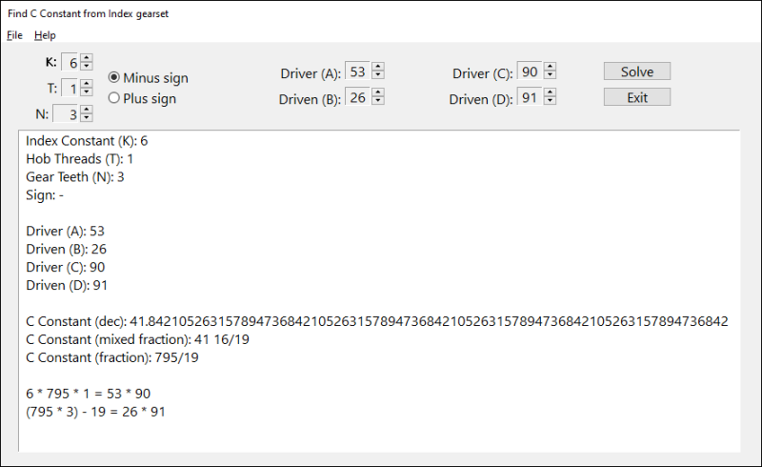Increase Driver (C) spinner up arrow
The width and height of the screenshot is (762, 467).
click(x=550, y=67)
